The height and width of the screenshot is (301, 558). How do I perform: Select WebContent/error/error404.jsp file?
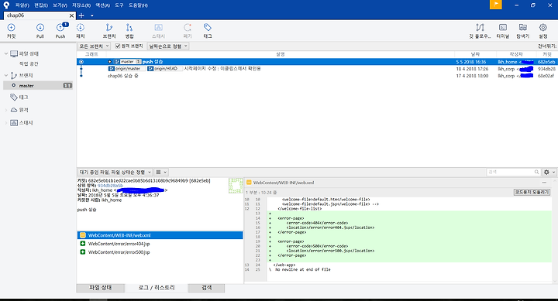pyautogui.click(x=160, y=244)
